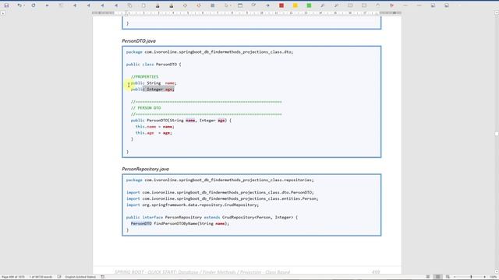Click the import line ending "dto.PersonDTO;"
Image resolution: width=499 pixels, height=280 pixels.
coord(220,192)
